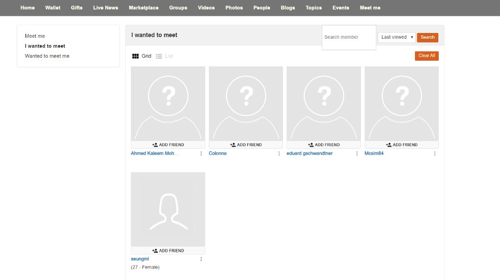
Task: Open more options menu for Colonna
Action: 279,154
